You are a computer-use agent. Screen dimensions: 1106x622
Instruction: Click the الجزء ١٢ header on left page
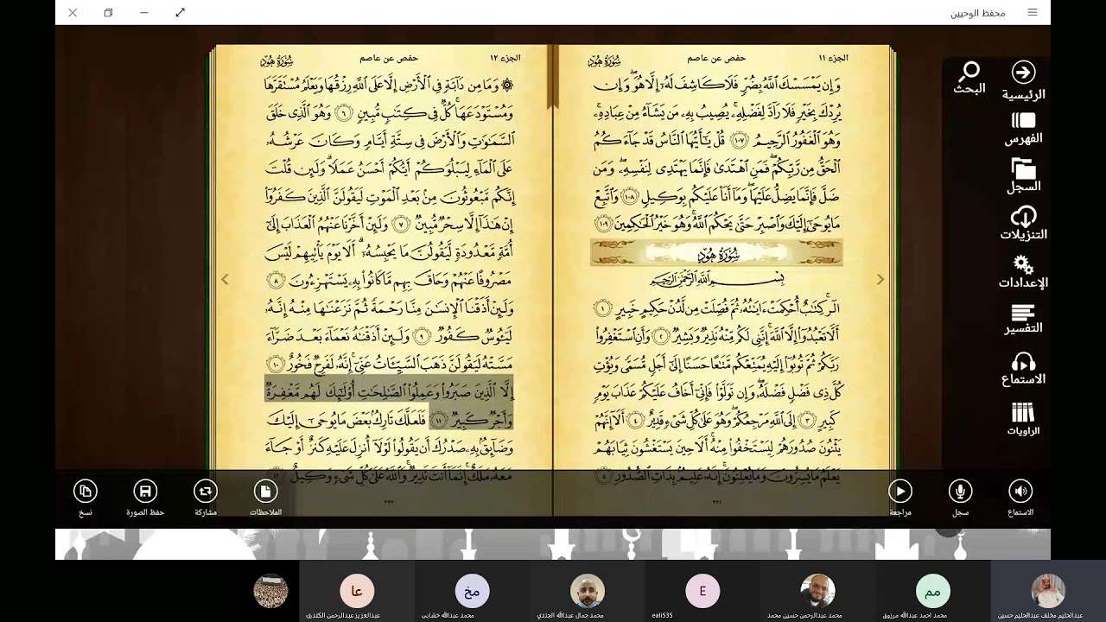coord(505,58)
